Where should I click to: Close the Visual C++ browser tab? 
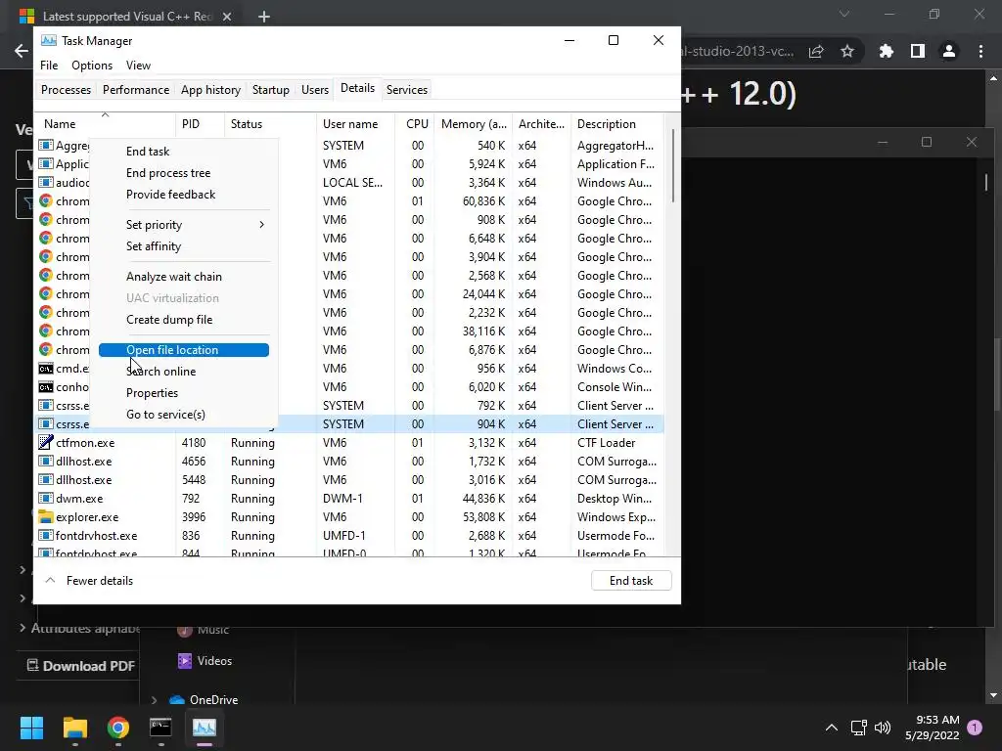pyautogui.click(x=227, y=17)
